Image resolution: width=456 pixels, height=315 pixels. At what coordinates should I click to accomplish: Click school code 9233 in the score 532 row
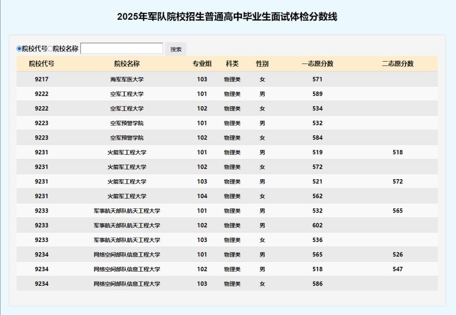point(41,210)
